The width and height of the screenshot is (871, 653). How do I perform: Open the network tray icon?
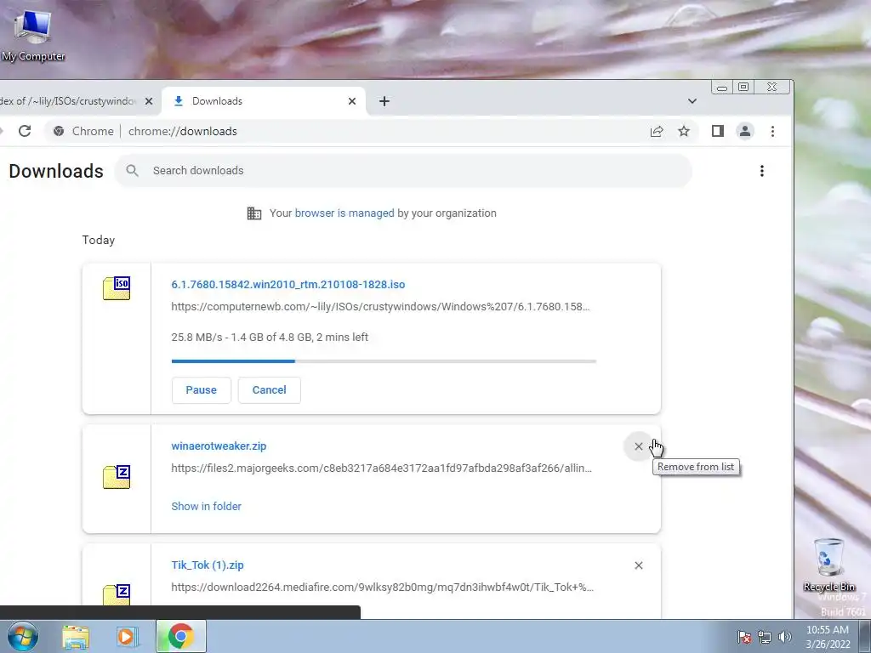pyautogui.click(x=765, y=637)
